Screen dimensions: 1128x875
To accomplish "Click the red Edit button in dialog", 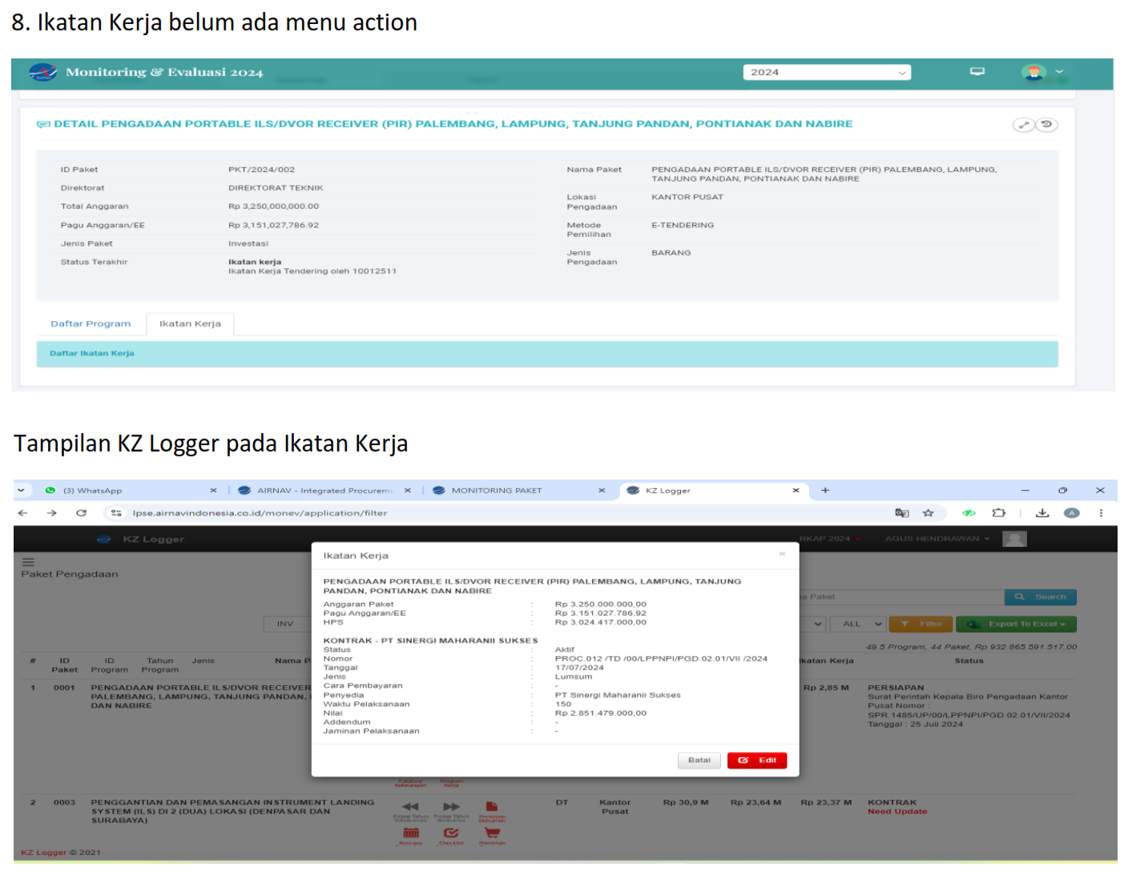I will point(756,761).
